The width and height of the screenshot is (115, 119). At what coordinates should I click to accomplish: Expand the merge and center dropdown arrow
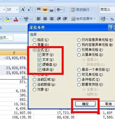[x=95, y=19]
